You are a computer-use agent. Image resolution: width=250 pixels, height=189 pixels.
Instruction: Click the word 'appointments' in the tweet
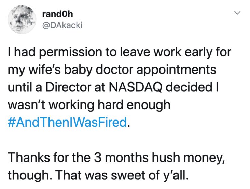pyautogui.click(x=176, y=70)
